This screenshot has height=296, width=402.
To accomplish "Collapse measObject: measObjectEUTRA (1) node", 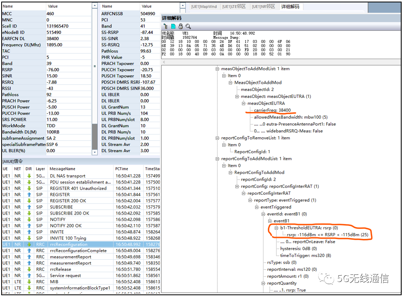I will pyautogui.click(x=237, y=97).
